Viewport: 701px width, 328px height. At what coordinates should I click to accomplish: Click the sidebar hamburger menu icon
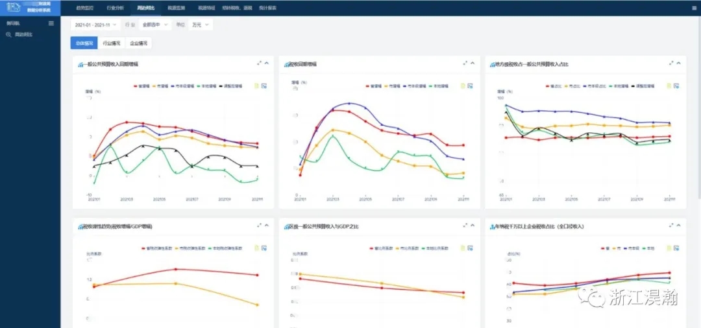pyautogui.click(x=51, y=23)
